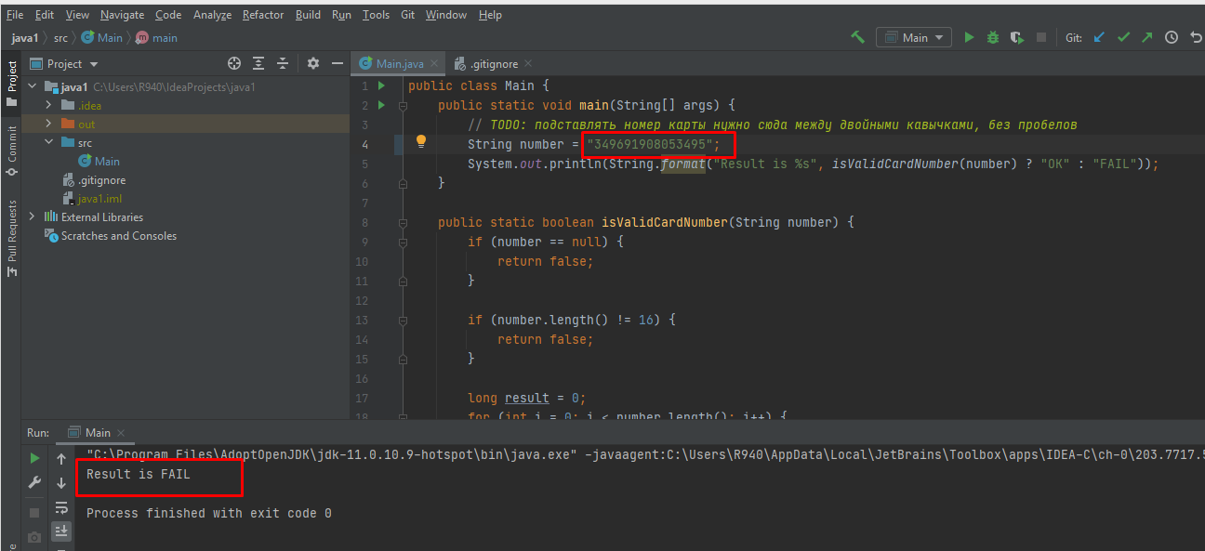Click the Collapse All icon in Project panel

point(283,63)
